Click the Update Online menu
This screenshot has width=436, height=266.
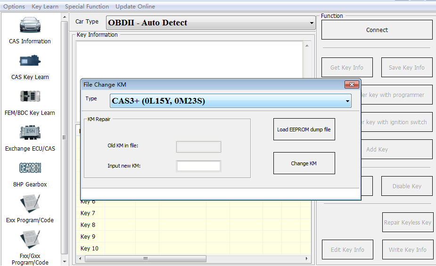(x=135, y=7)
